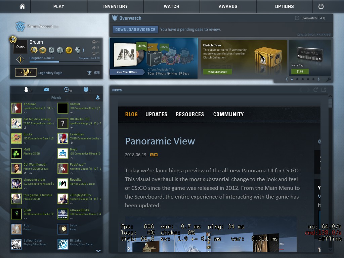Select friend BillJake

pos(80,244)
